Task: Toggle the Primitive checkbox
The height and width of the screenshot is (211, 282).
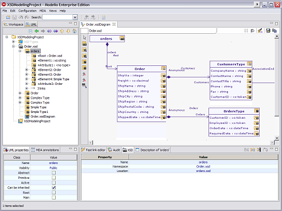Action: click(x=54, y=178)
